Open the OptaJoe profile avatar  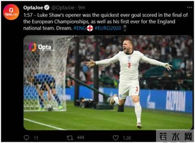point(11,12)
